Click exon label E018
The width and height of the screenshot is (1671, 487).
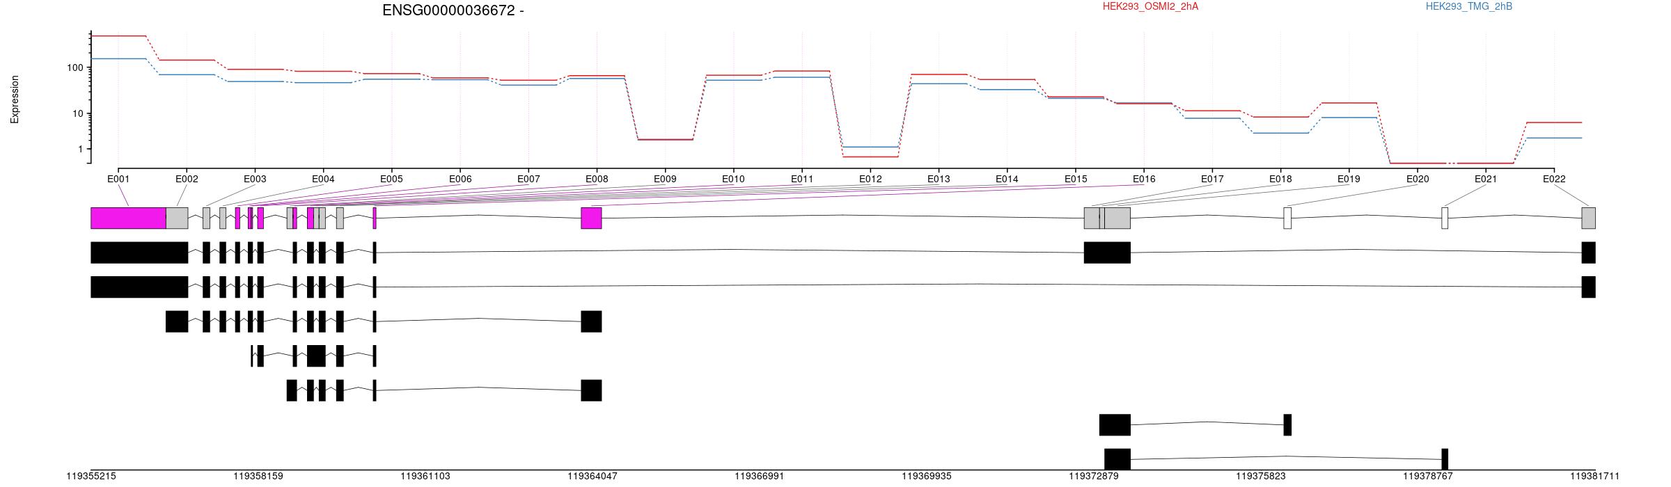tap(1280, 179)
